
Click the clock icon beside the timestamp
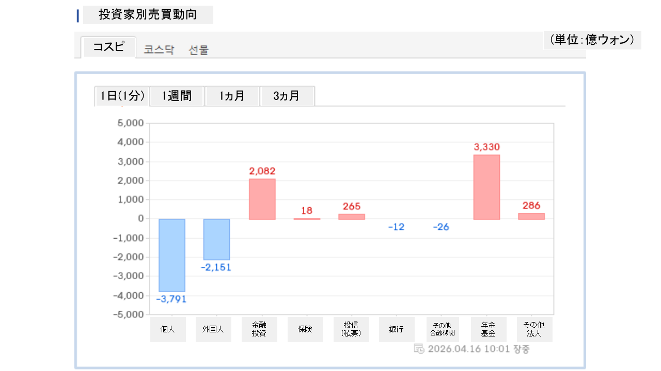[x=419, y=349]
